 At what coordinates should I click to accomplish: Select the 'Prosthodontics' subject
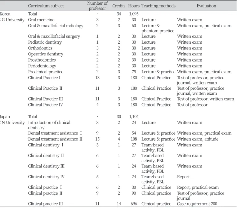pyautogui.click(x=42, y=60)
